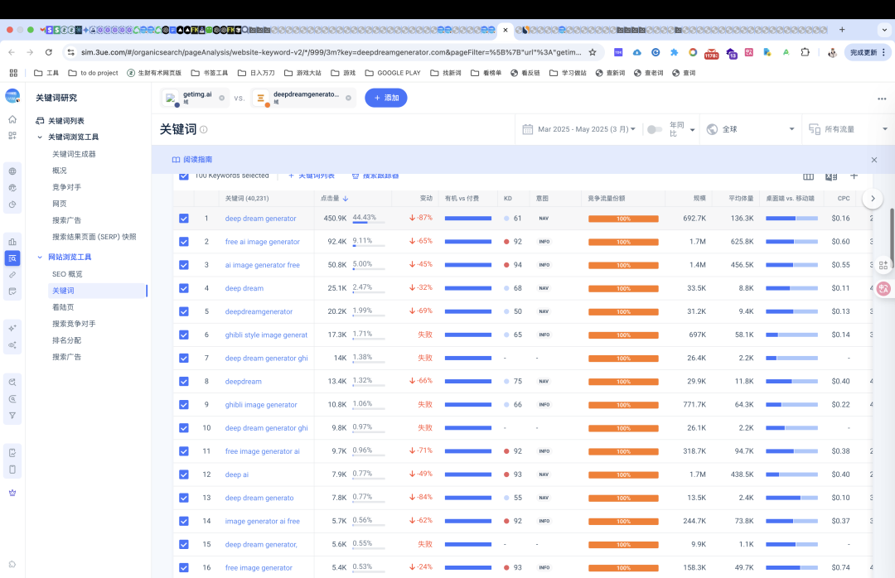Open the home icon in left sidebar
Viewport: 895px width, 578px height.
point(12,119)
